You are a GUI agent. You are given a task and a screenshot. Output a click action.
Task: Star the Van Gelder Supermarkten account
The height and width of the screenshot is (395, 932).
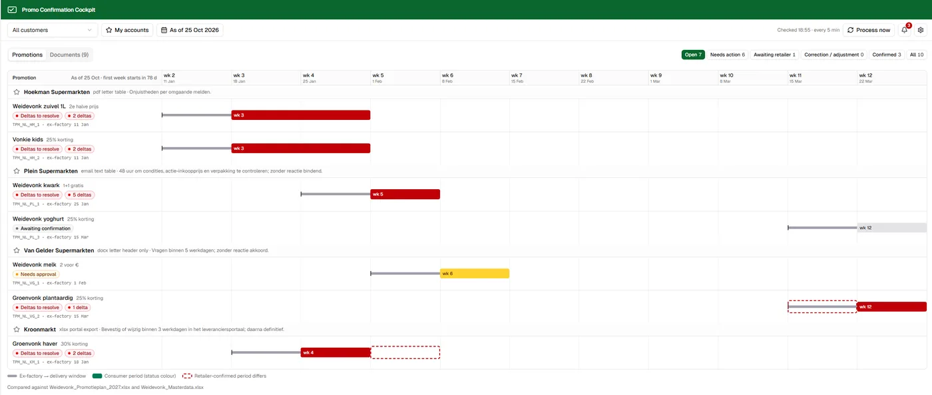[x=17, y=250]
